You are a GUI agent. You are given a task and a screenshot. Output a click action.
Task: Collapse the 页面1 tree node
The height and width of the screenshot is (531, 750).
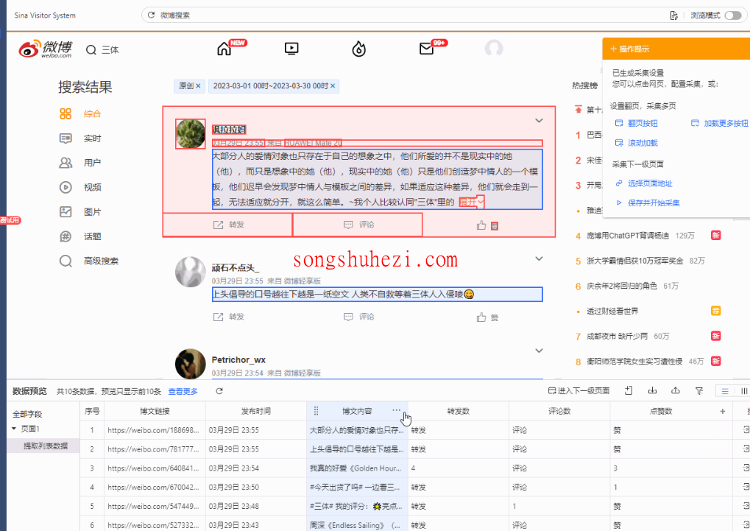tap(14, 429)
